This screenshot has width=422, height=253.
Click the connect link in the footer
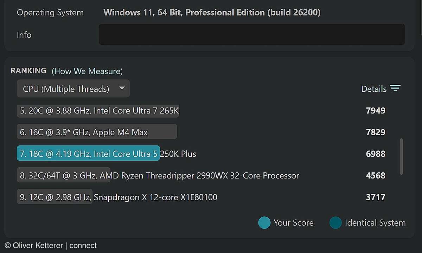tap(83, 245)
